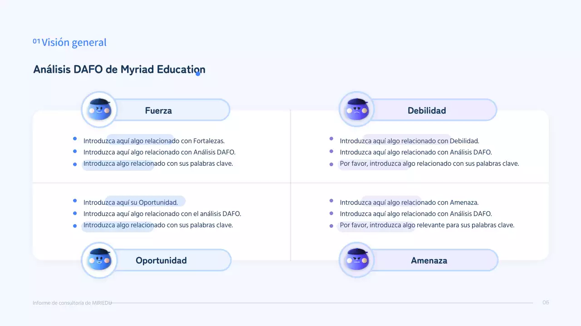Select the 01 Visión general section label
The width and height of the screenshot is (581, 326).
(x=69, y=42)
